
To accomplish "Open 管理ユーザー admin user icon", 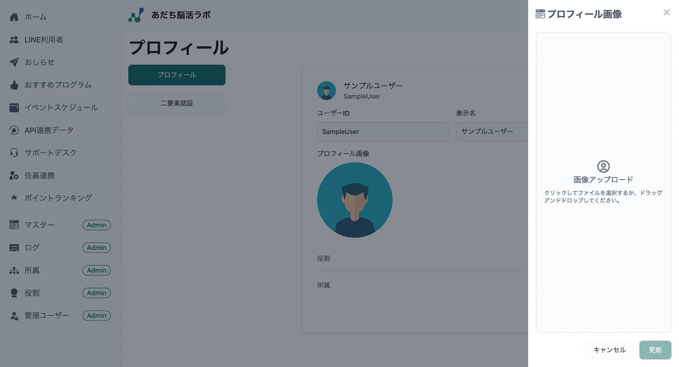I will pyautogui.click(x=14, y=315).
